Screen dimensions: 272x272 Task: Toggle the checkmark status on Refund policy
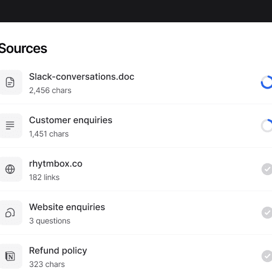pos(267,256)
